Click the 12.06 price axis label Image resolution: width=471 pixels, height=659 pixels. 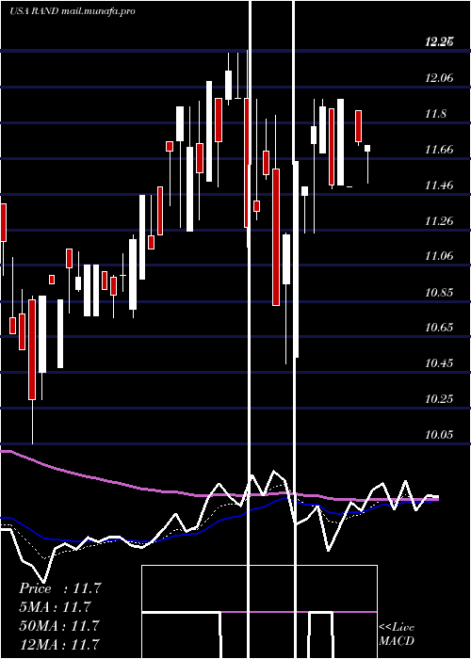439,78
